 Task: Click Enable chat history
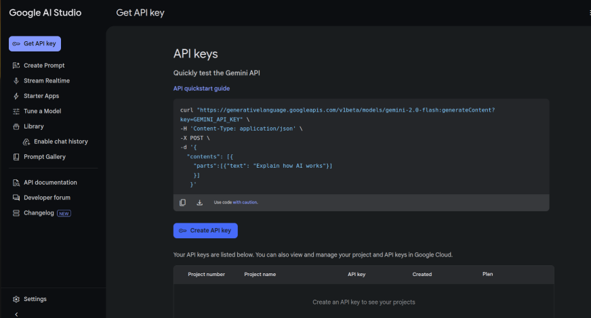point(61,141)
